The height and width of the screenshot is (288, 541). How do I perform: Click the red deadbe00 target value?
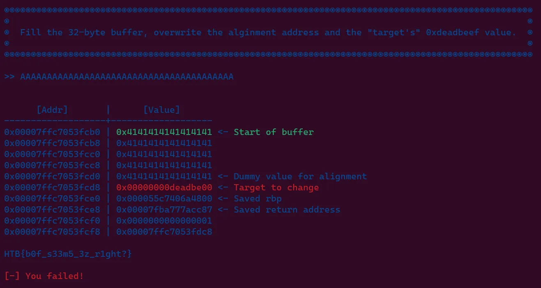pyautogui.click(x=164, y=187)
